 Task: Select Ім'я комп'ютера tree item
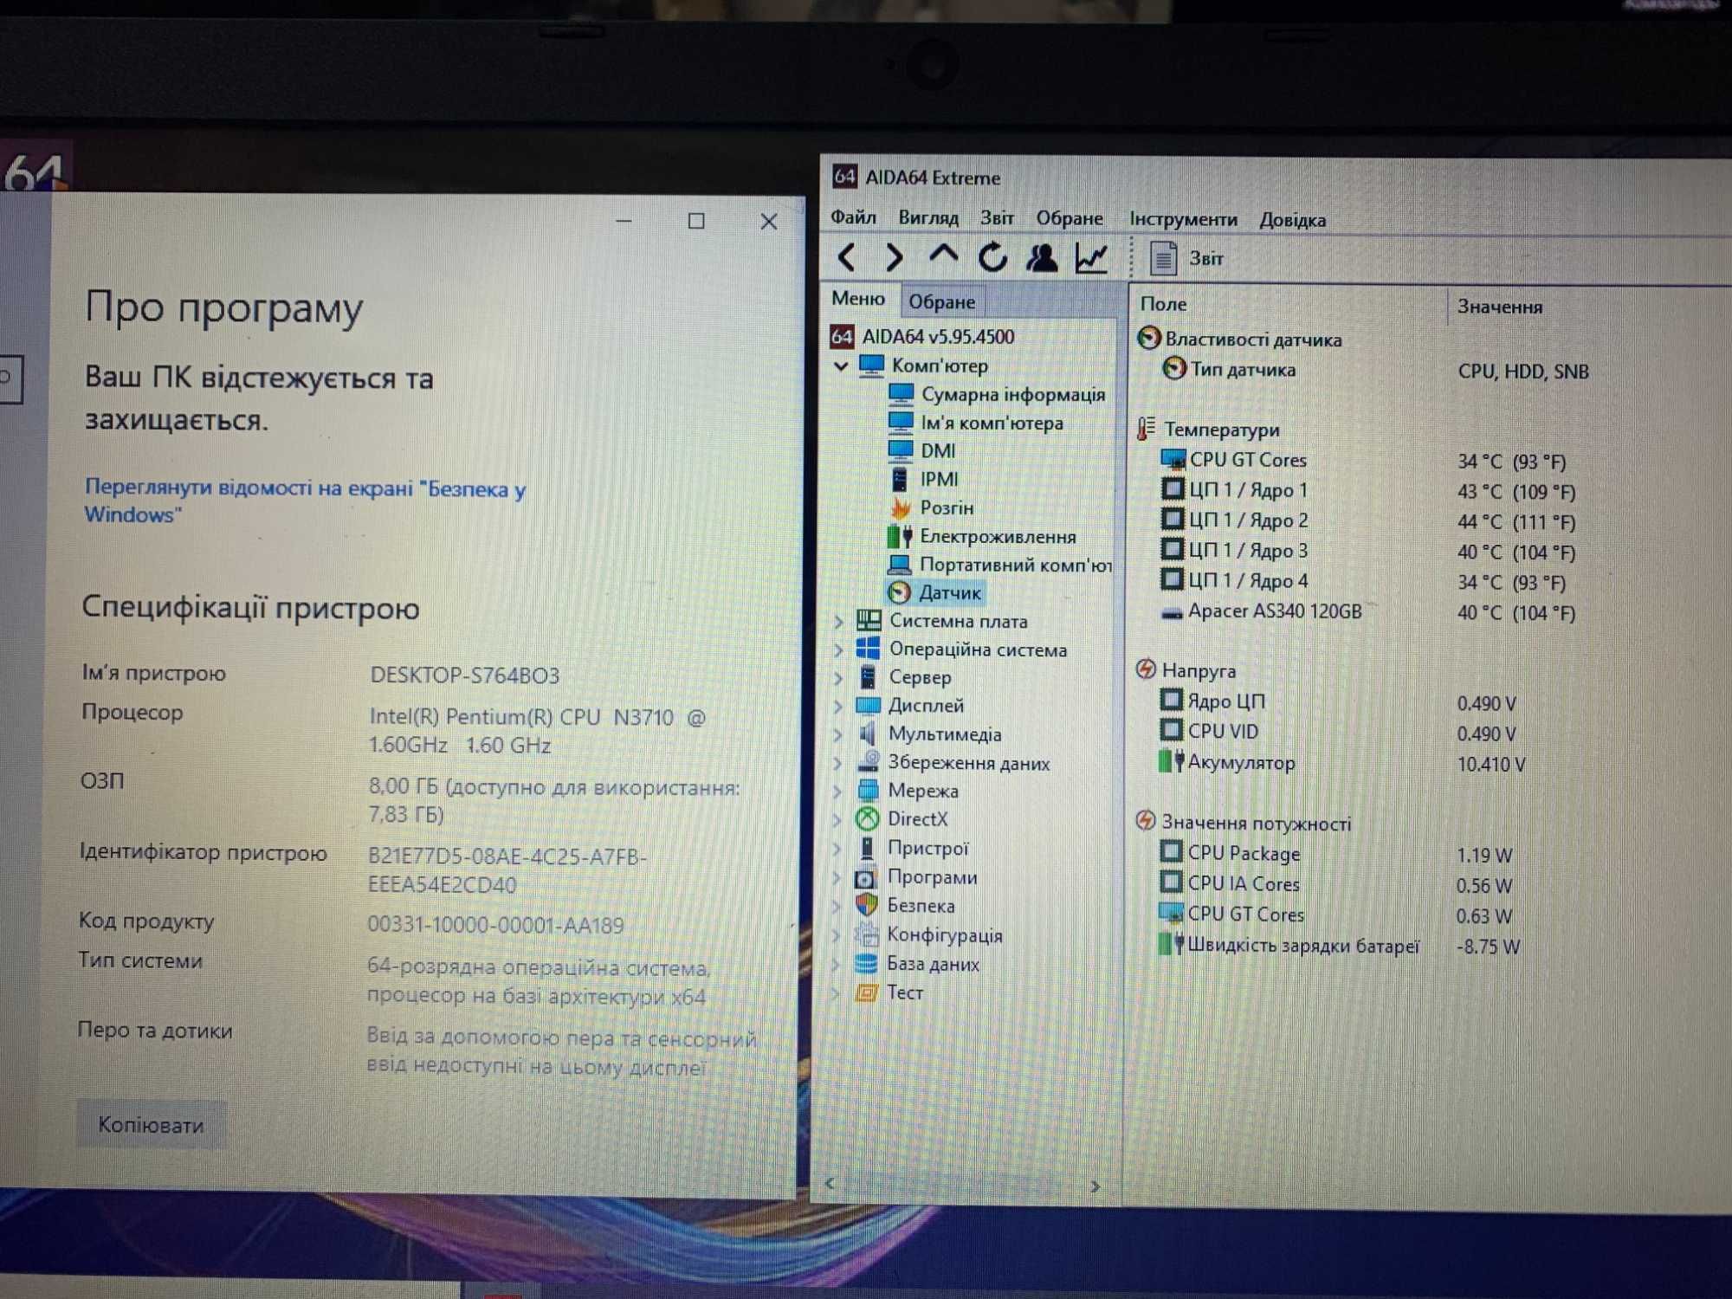click(975, 423)
